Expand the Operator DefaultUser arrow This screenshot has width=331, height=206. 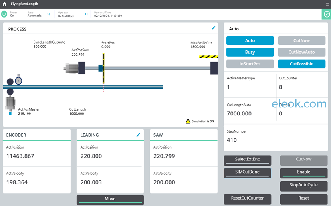click(x=86, y=14)
